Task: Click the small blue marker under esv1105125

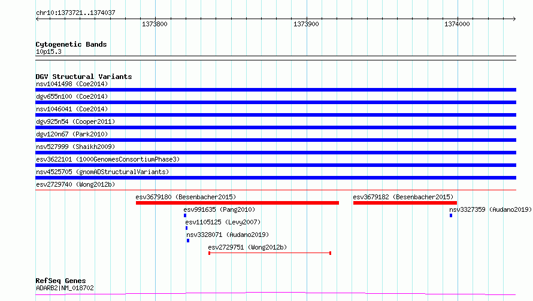Action: [187, 228]
